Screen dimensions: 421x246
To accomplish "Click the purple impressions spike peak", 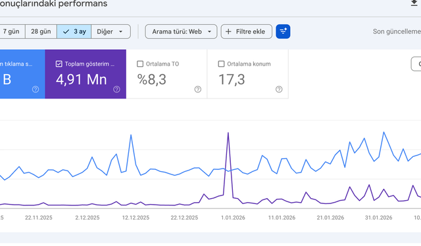I will coord(228,133).
